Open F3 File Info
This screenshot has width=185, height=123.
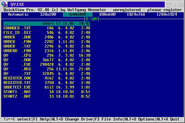tap(108, 119)
